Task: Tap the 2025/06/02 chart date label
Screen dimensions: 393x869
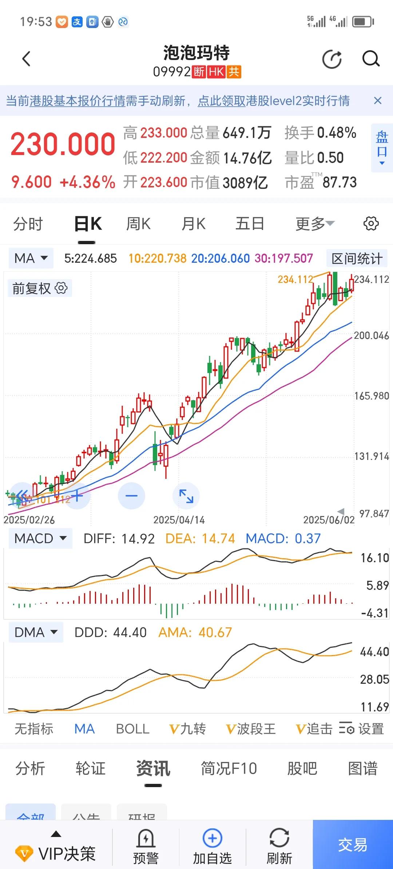Action: pyautogui.click(x=329, y=520)
